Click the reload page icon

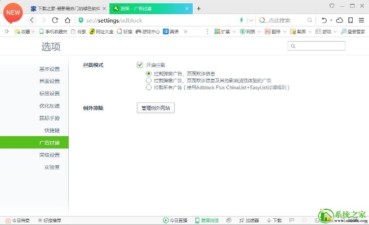55,20
